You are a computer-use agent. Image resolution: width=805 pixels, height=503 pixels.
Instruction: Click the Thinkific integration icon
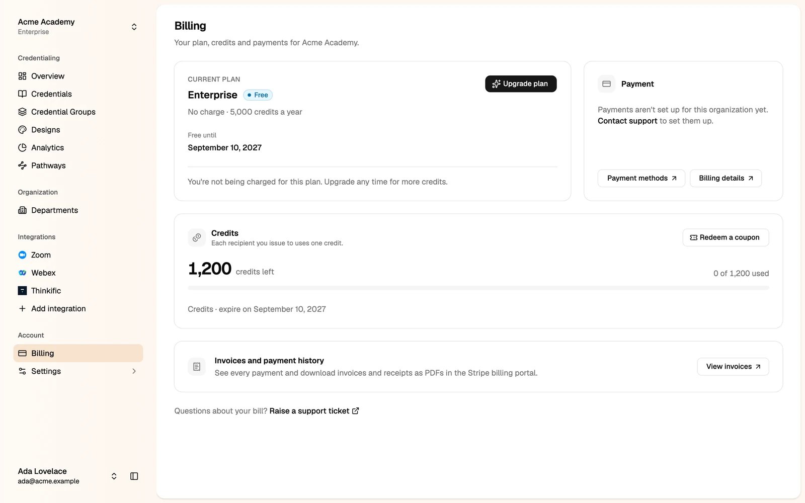pyautogui.click(x=22, y=291)
